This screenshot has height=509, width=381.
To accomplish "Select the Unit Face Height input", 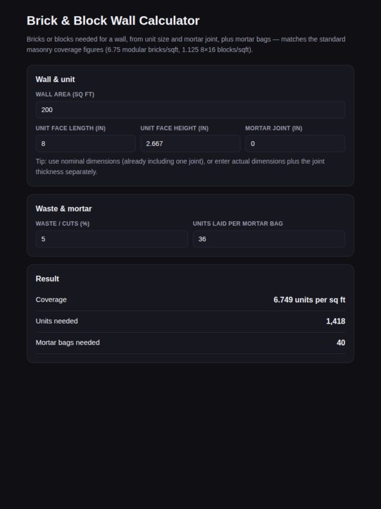I will (190, 144).
